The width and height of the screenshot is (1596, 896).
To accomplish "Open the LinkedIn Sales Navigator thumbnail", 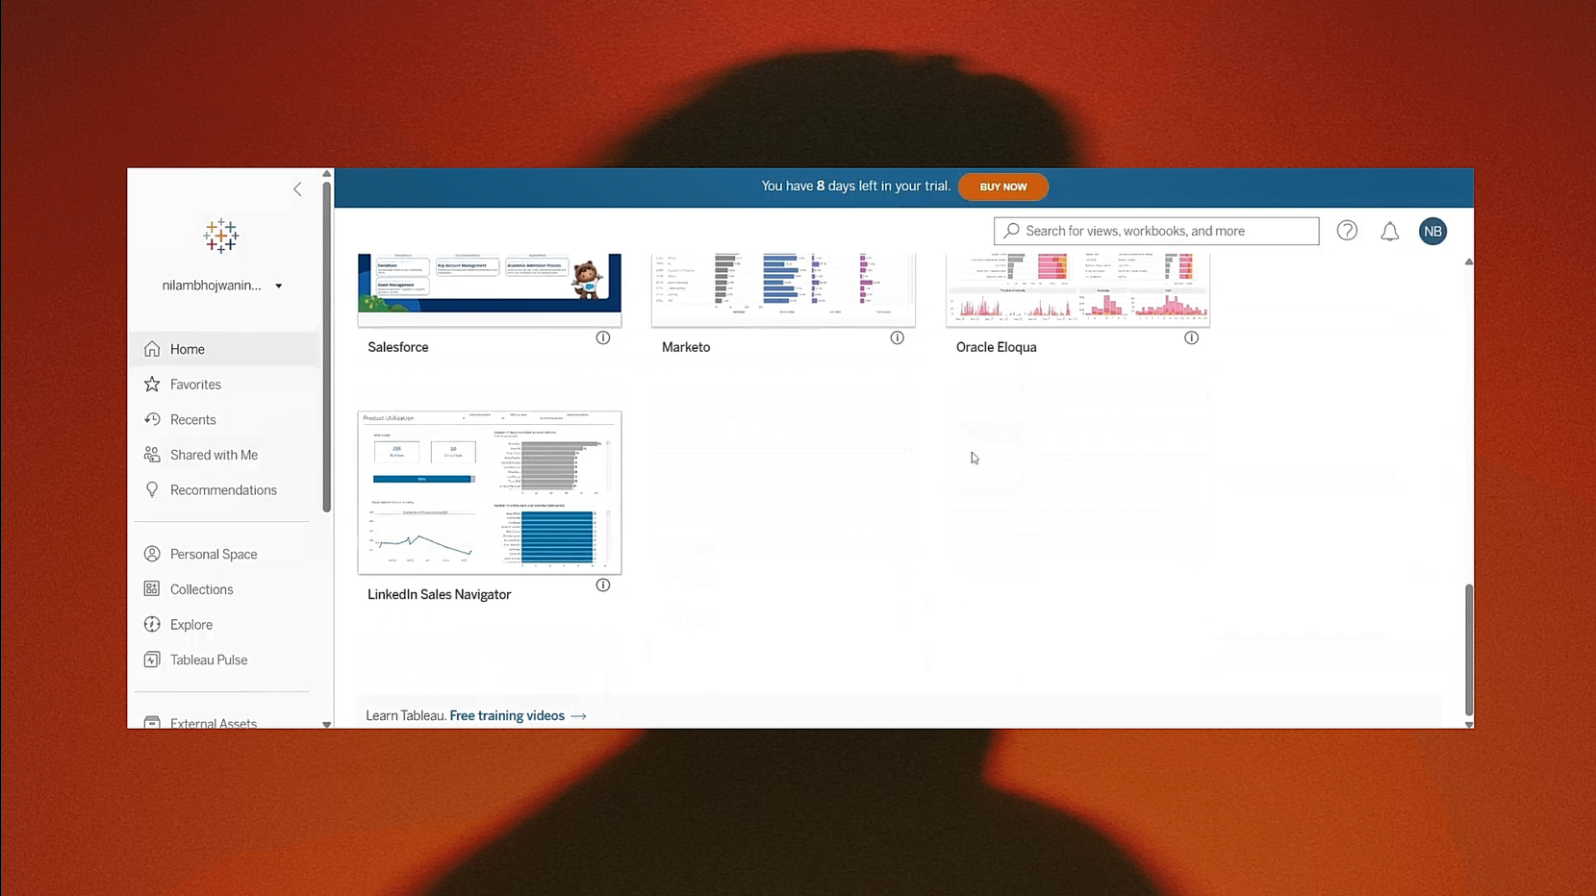I will (490, 492).
